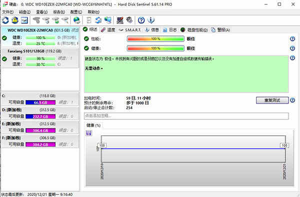The height and width of the screenshot is (197, 300).
Task: Click the floppy save icon above health chart
Action: 89,133
